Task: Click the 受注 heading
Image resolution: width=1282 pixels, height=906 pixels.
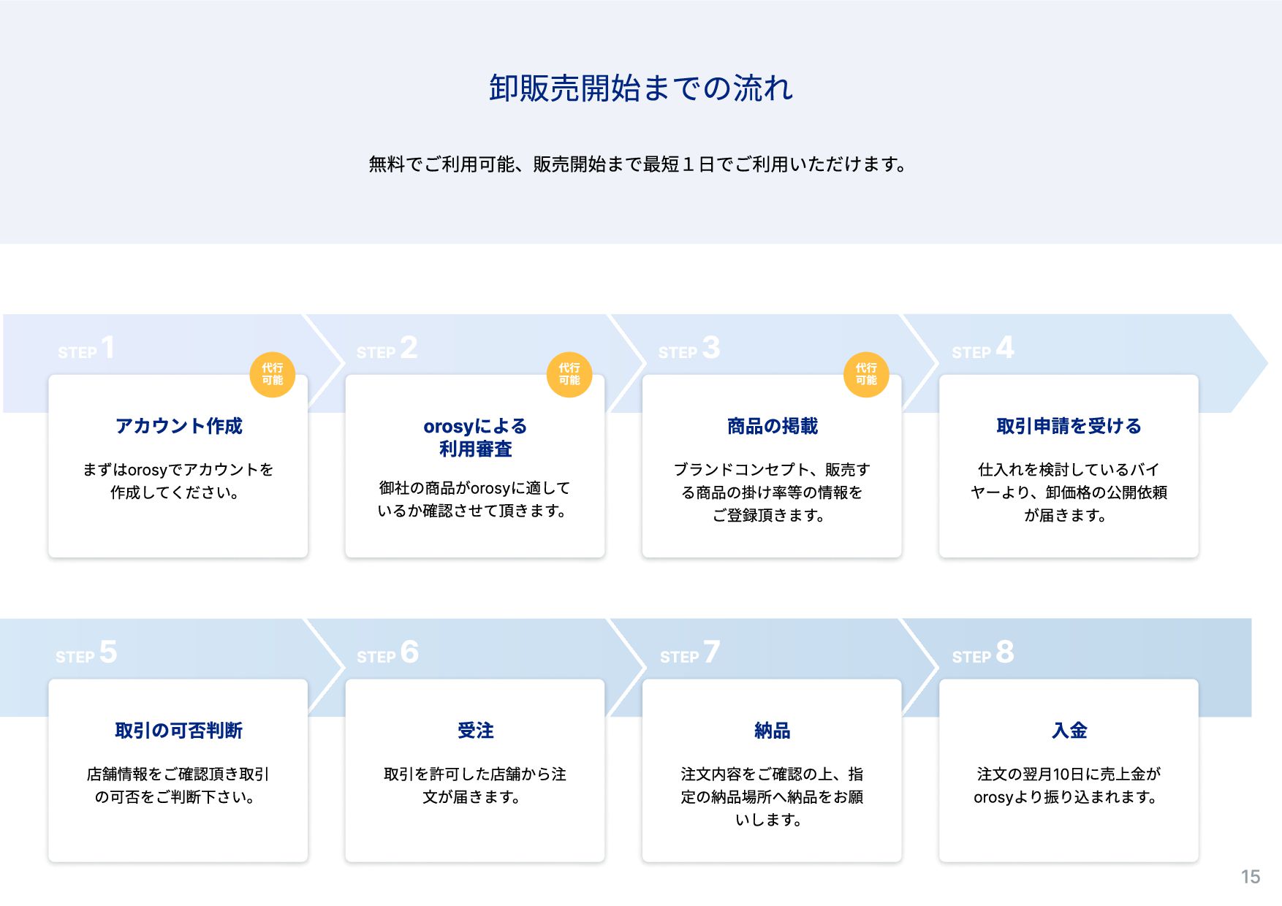Action: coord(475,731)
